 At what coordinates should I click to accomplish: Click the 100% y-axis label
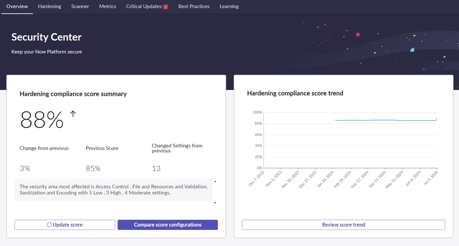tap(257, 112)
